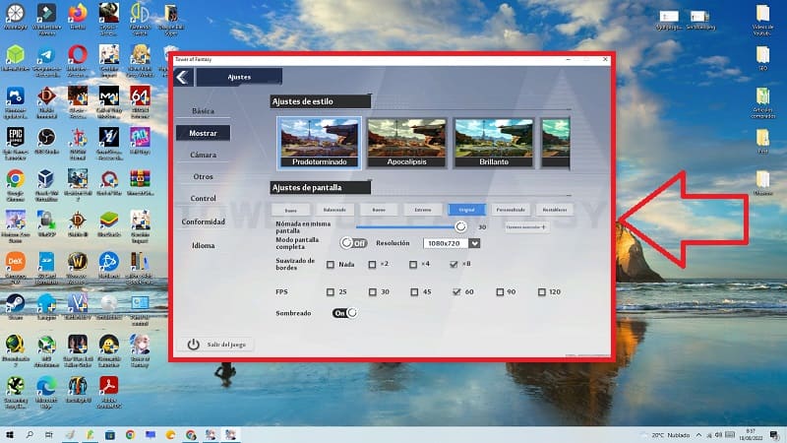Turn off the Sombreado switch
Image resolution: width=787 pixels, height=443 pixels.
click(x=345, y=313)
